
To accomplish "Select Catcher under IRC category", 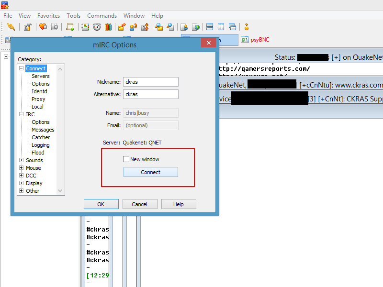I will tap(41, 137).
